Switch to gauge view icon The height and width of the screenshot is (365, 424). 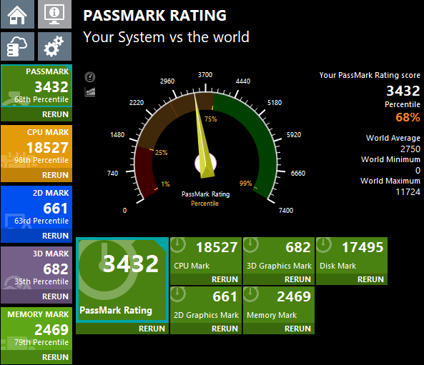point(90,77)
